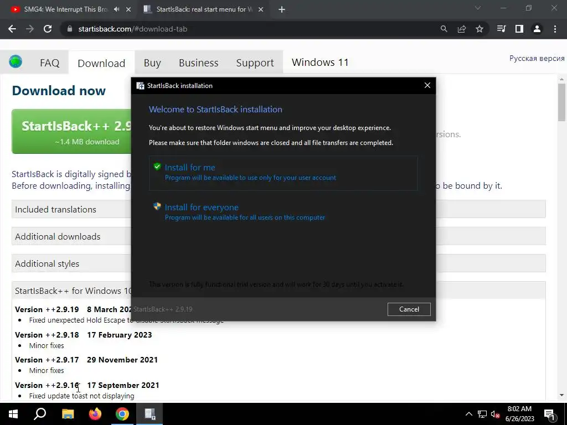Choose Install for everyone option
567x425 pixels.
tap(283, 212)
